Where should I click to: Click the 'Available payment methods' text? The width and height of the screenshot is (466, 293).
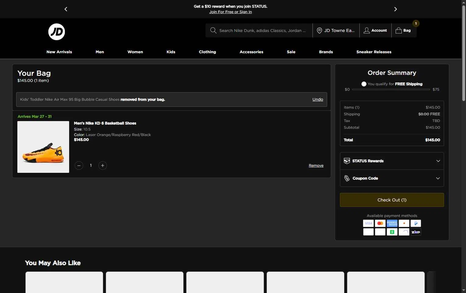pos(392,216)
